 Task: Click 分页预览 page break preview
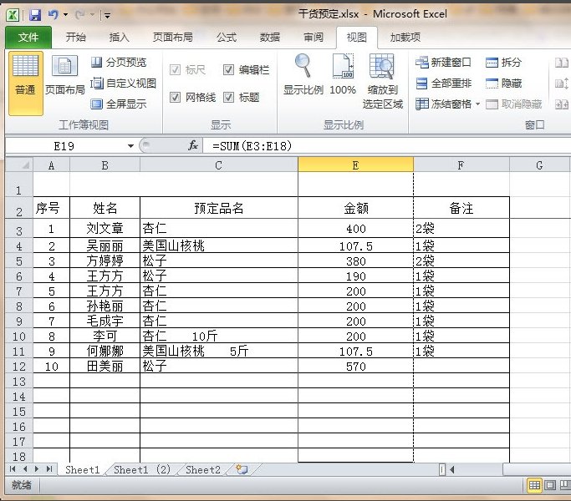(x=119, y=63)
